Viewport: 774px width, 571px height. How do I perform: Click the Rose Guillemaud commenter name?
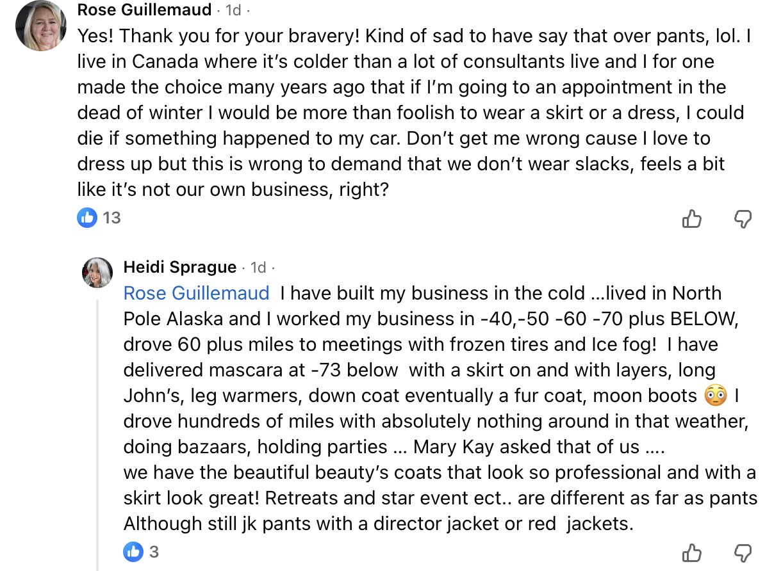click(144, 10)
